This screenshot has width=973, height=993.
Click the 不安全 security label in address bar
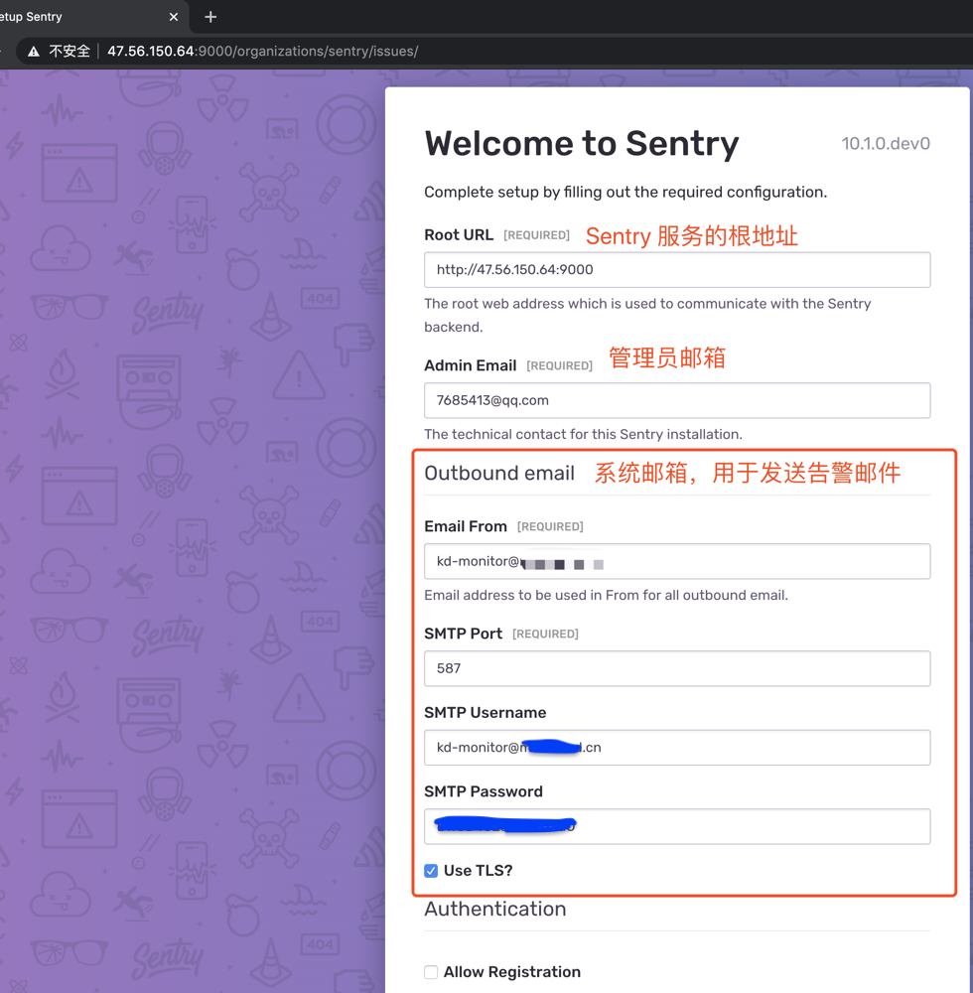coord(69,52)
